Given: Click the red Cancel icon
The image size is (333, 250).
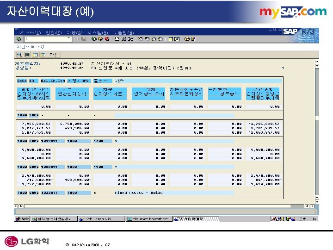Looking at the screenshot, I should (x=107, y=39).
